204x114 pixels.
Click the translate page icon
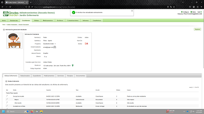point(171,7)
